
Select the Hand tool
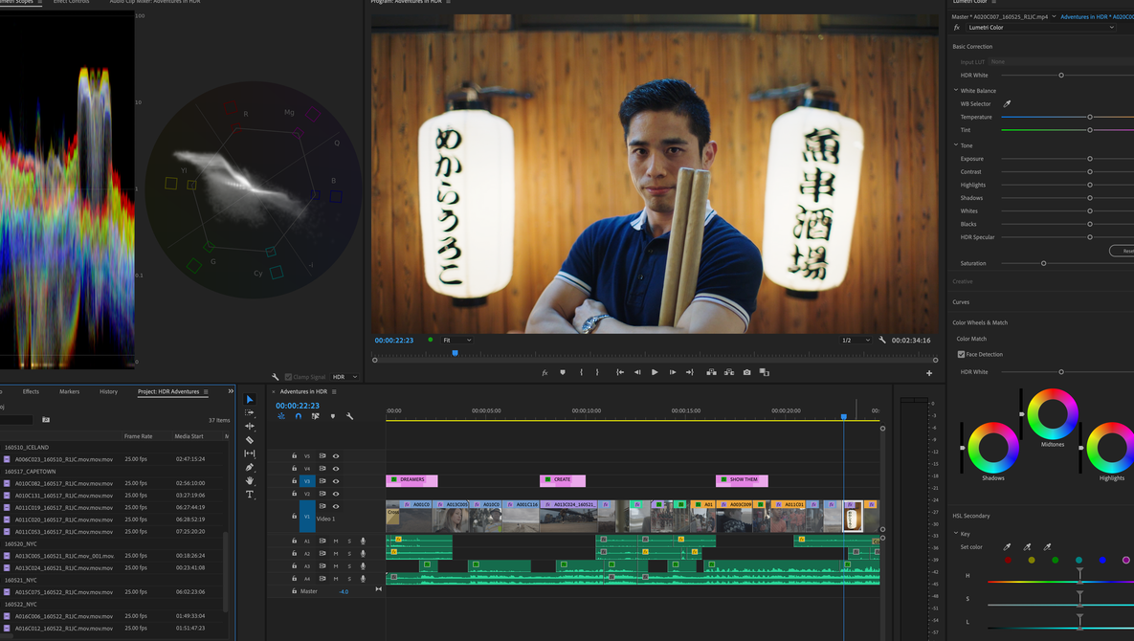(x=250, y=480)
